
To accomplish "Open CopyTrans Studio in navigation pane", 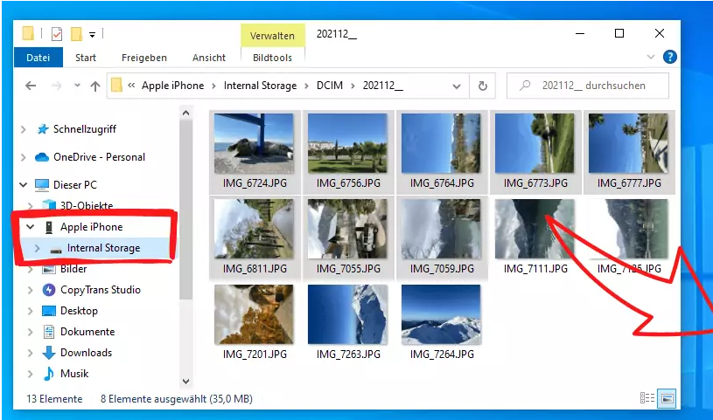I will click(100, 290).
